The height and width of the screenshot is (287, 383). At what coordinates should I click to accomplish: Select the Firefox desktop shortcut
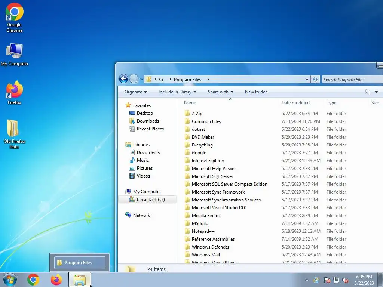click(15, 93)
